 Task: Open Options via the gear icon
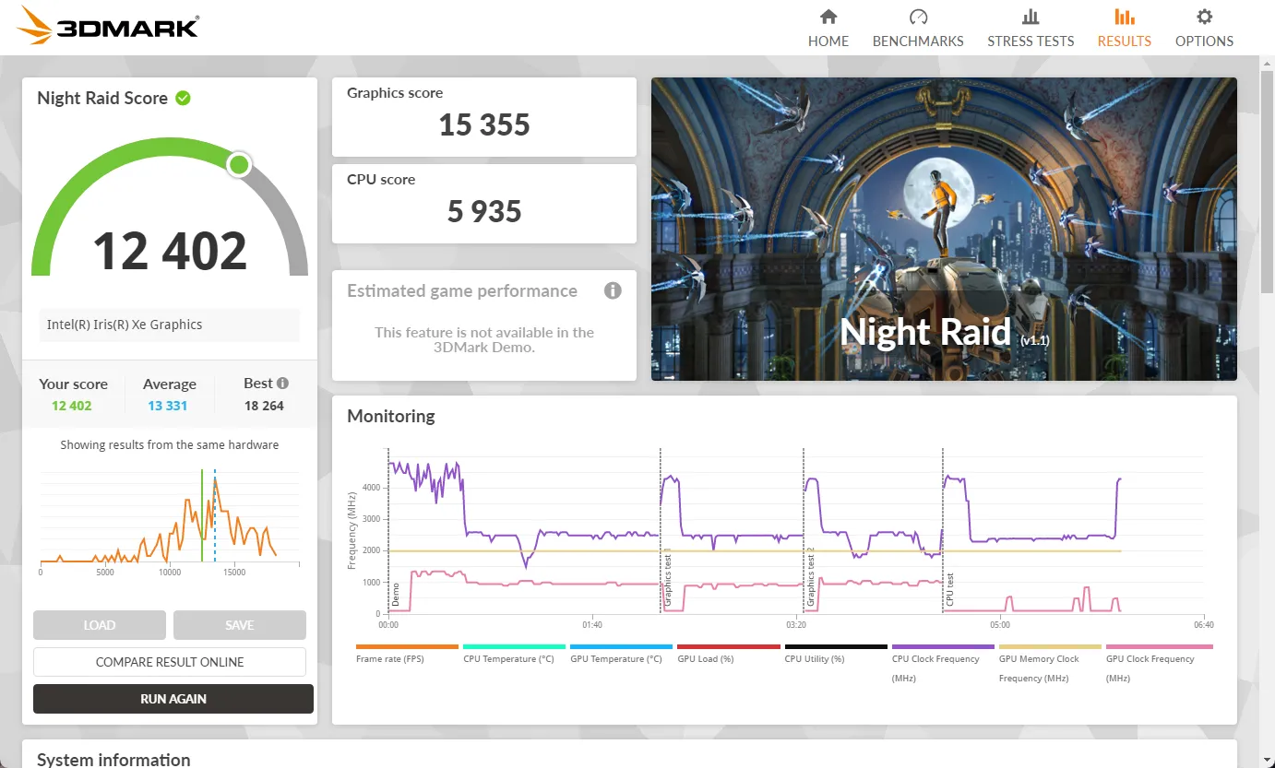[1204, 16]
